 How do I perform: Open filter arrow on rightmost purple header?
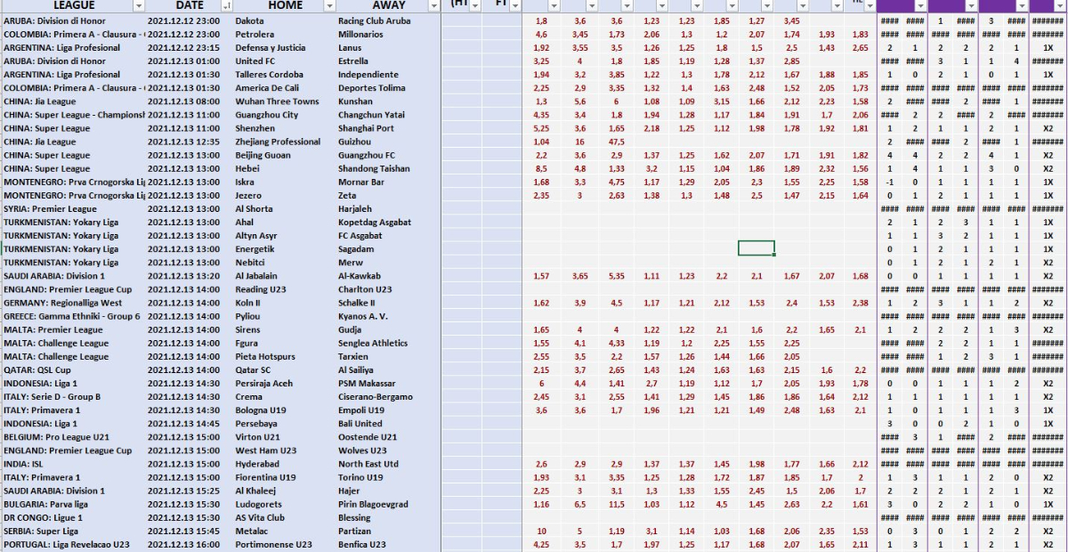click(1058, 5)
